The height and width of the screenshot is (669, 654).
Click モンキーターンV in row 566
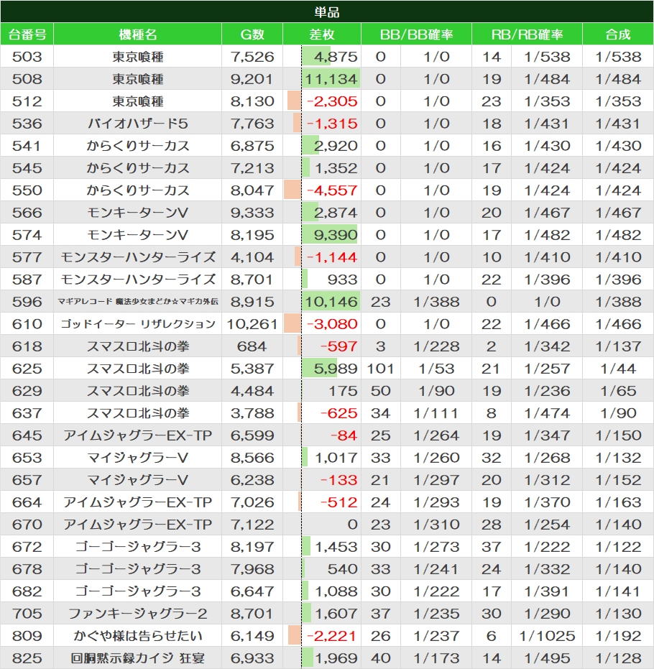coord(138,213)
